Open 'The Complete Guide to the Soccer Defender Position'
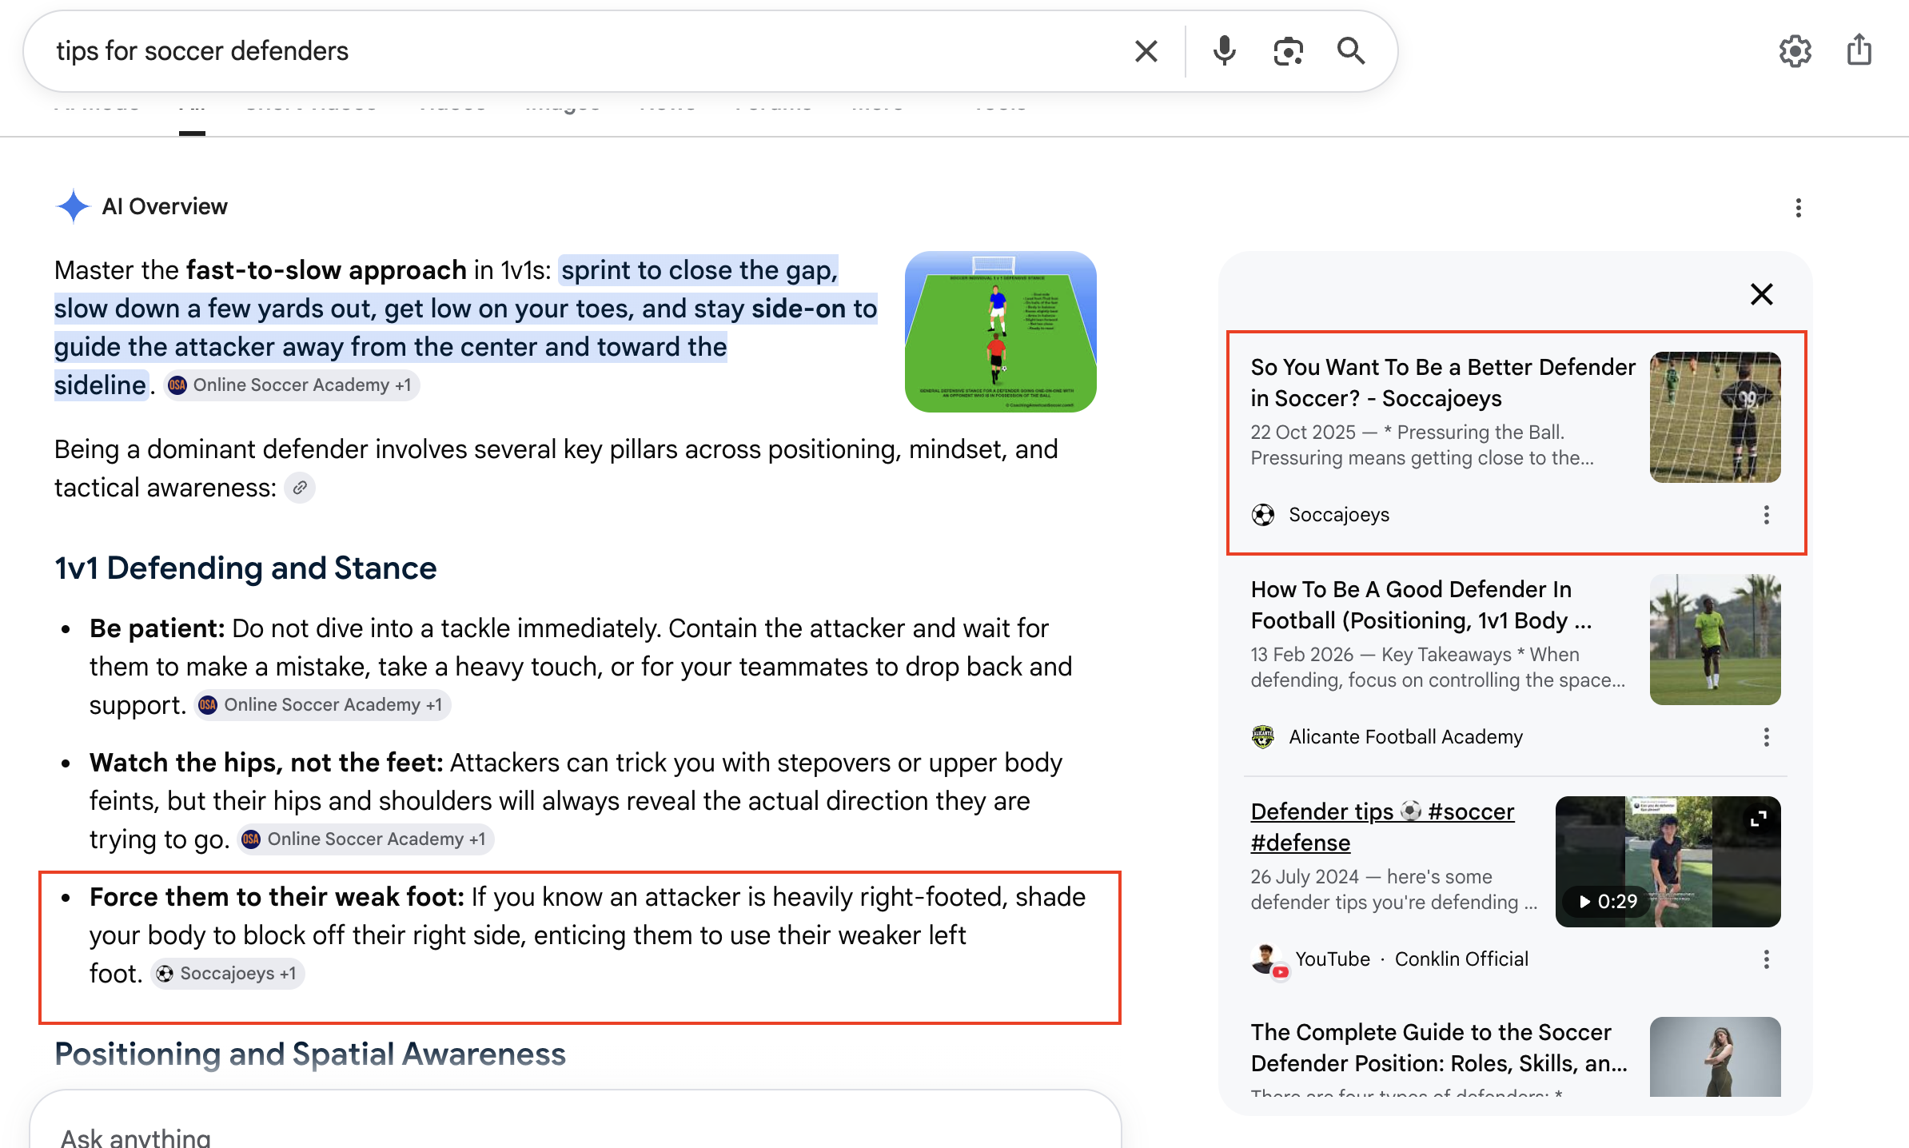The height and width of the screenshot is (1148, 1909). click(x=1439, y=1048)
